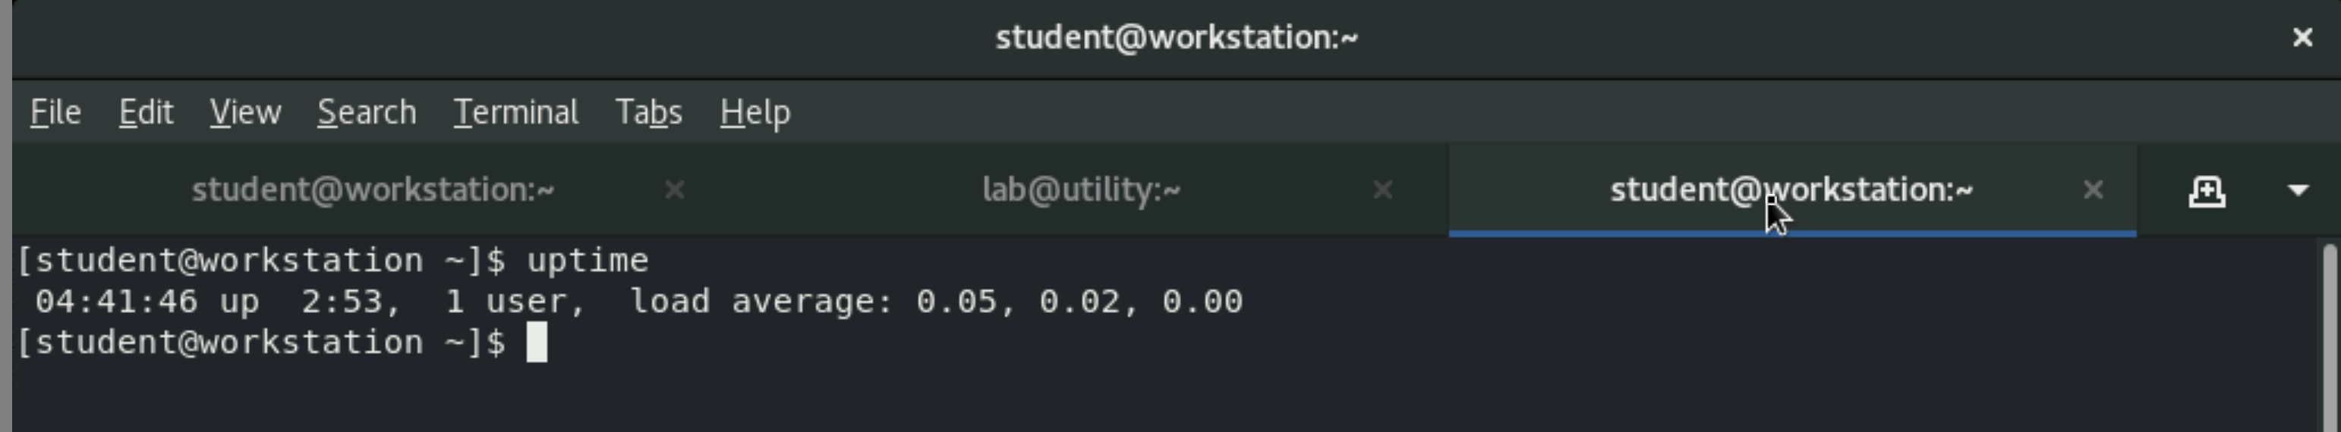The height and width of the screenshot is (432, 2341).
Task: Open the Edit menu
Action: tap(146, 112)
